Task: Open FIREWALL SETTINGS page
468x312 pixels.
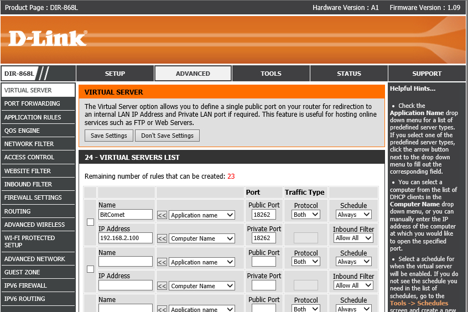Action: (38, 197)
